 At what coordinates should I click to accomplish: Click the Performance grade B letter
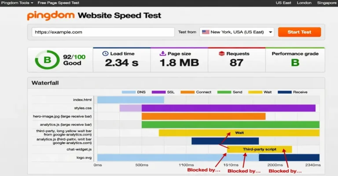[295, 62]
